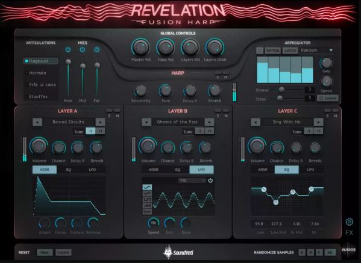Click the Octave slider handle
This screenshot has width=361, height=263.
pyautogui.click(x=281, y=89)
